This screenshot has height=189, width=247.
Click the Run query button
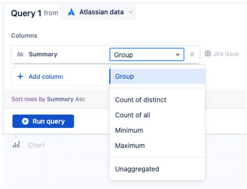[43, 121]
